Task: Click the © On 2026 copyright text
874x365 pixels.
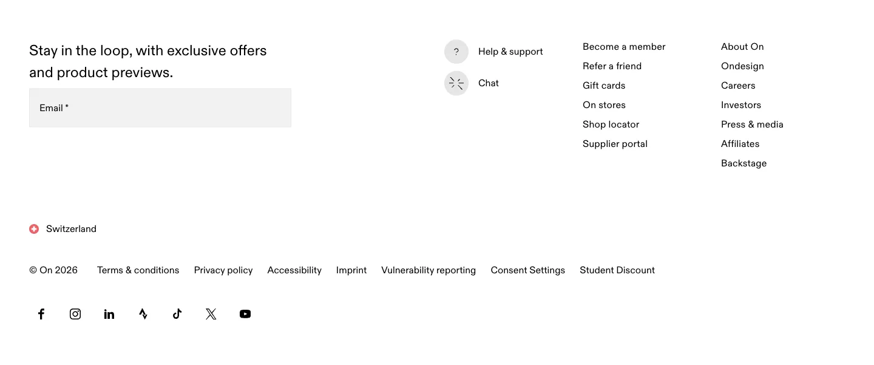Action: point(53,270)
